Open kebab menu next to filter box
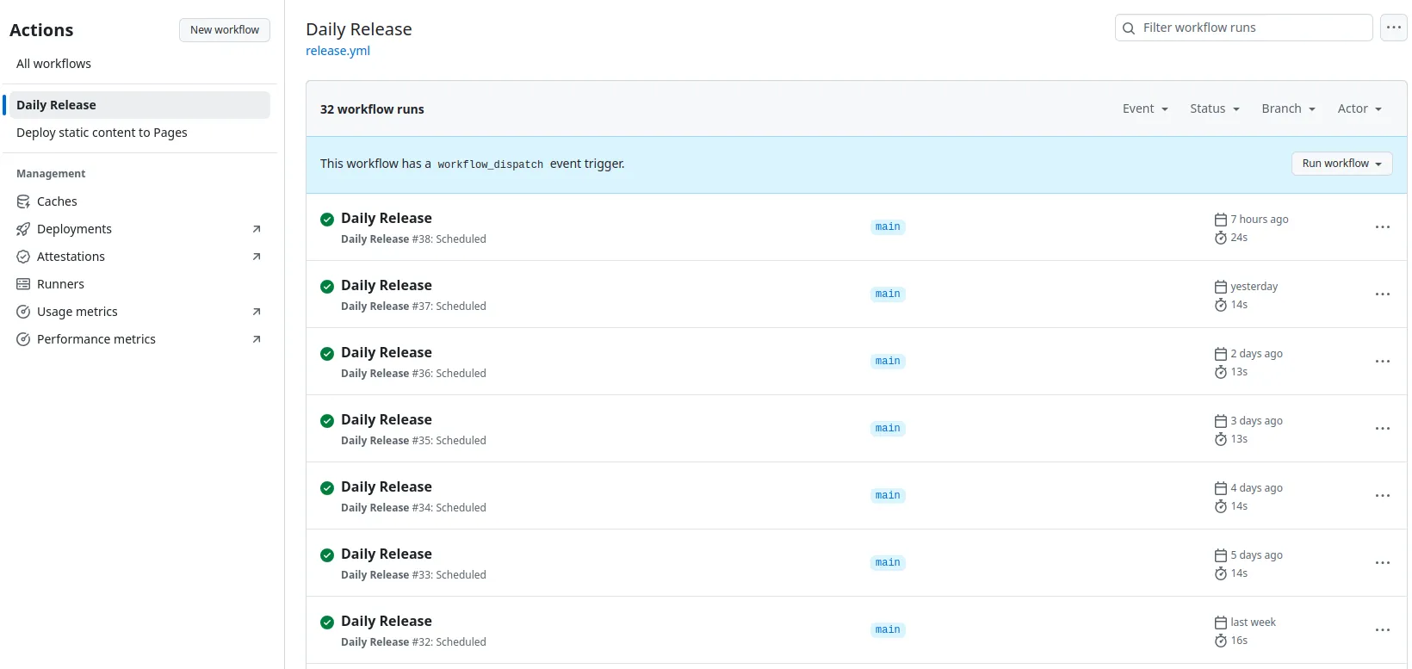 coord(1393,28)
